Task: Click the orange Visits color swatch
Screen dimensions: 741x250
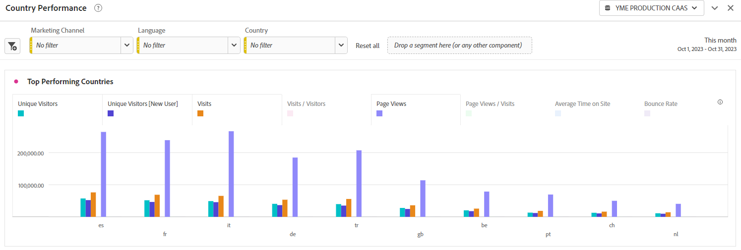Action: click(x=200, y=113)
